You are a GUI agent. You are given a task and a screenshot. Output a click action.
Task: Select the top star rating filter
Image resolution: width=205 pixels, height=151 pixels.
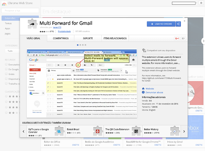tap(6, 96)
